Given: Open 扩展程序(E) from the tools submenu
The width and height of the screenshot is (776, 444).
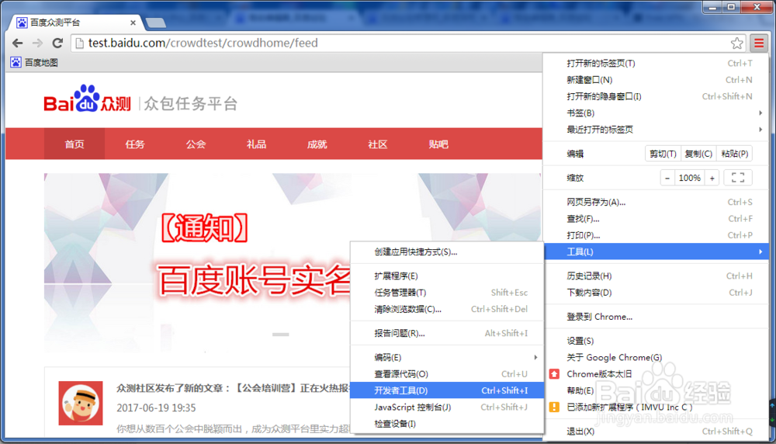Looking at the screenshot, I should pyautogui.click(x=447, y=276).
